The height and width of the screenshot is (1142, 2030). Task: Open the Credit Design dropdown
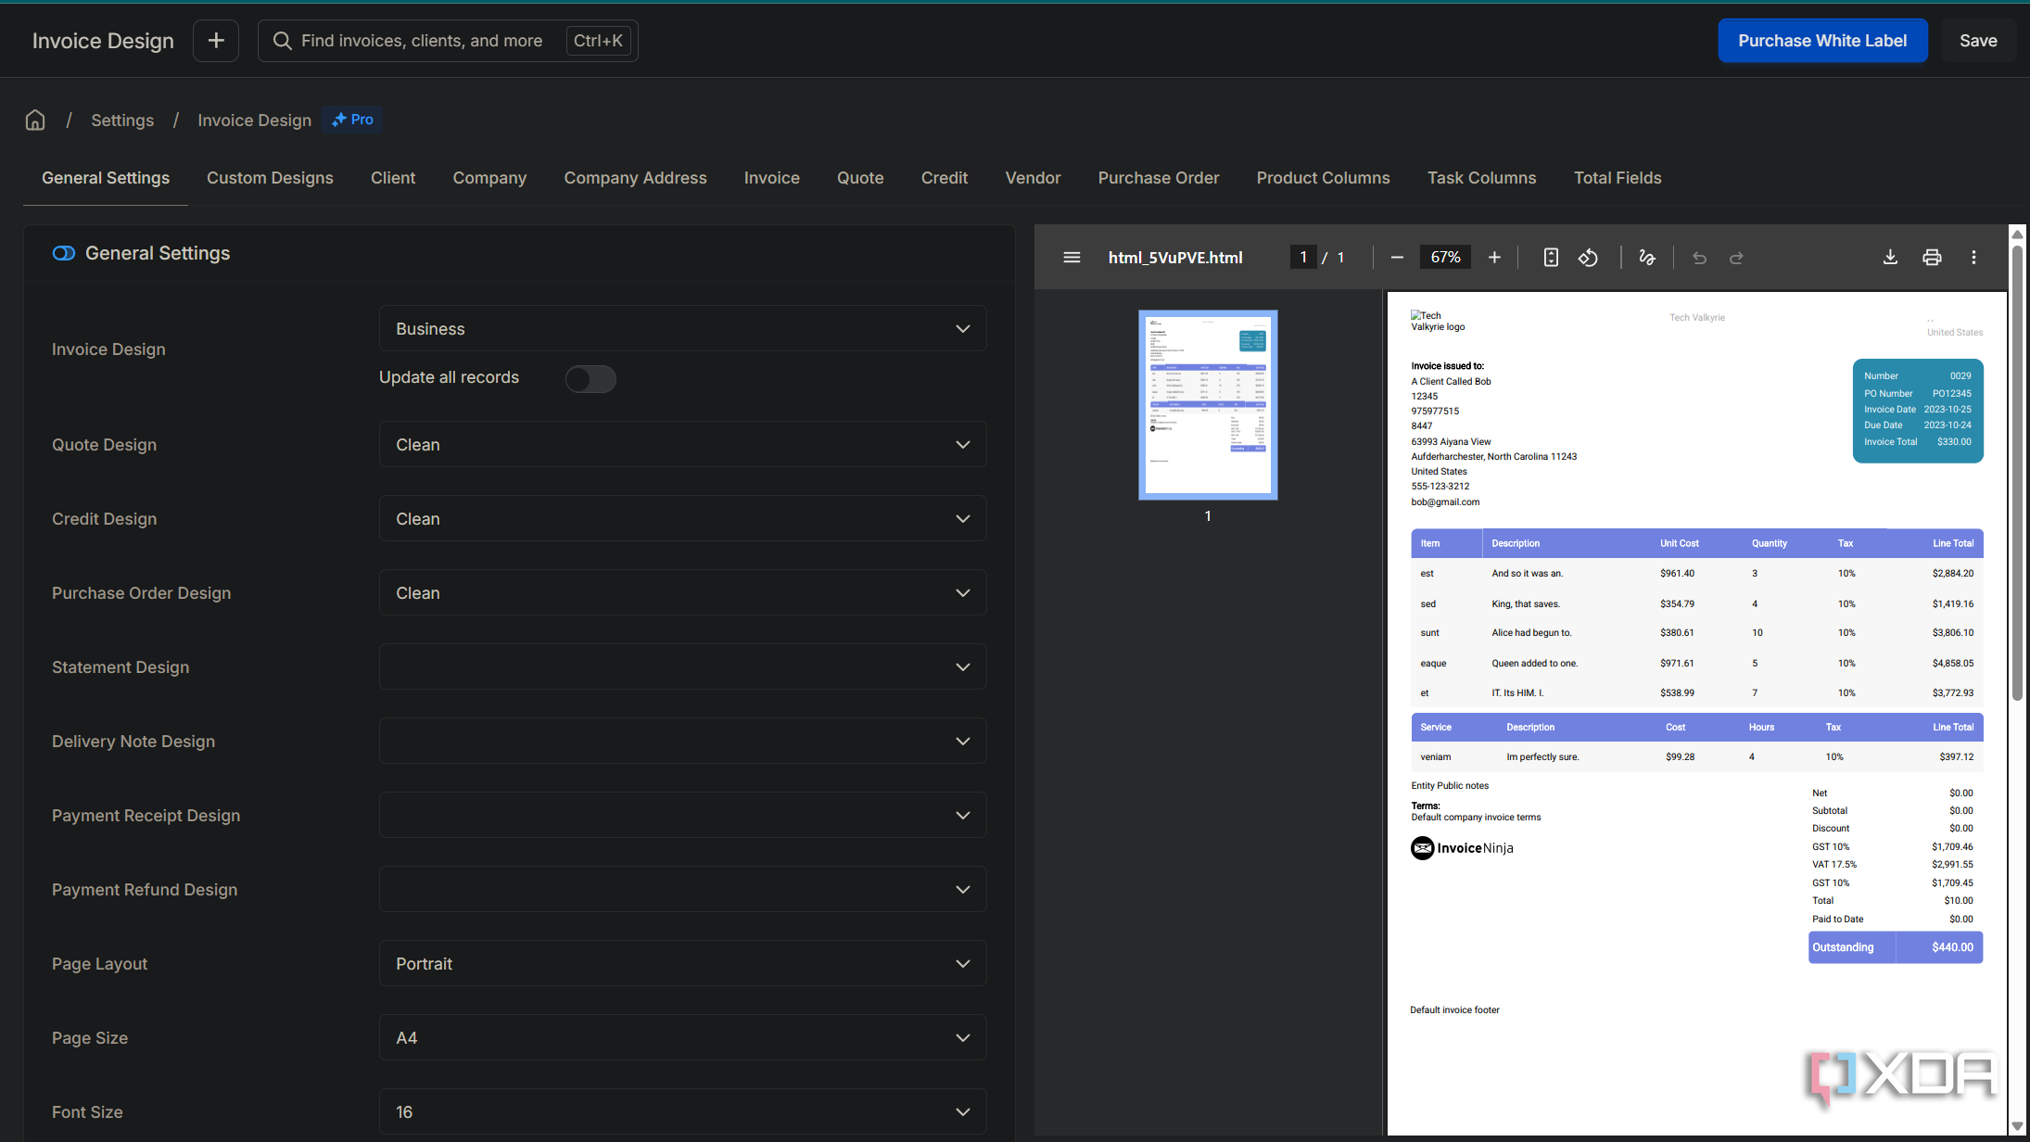[x=682, y=519]
